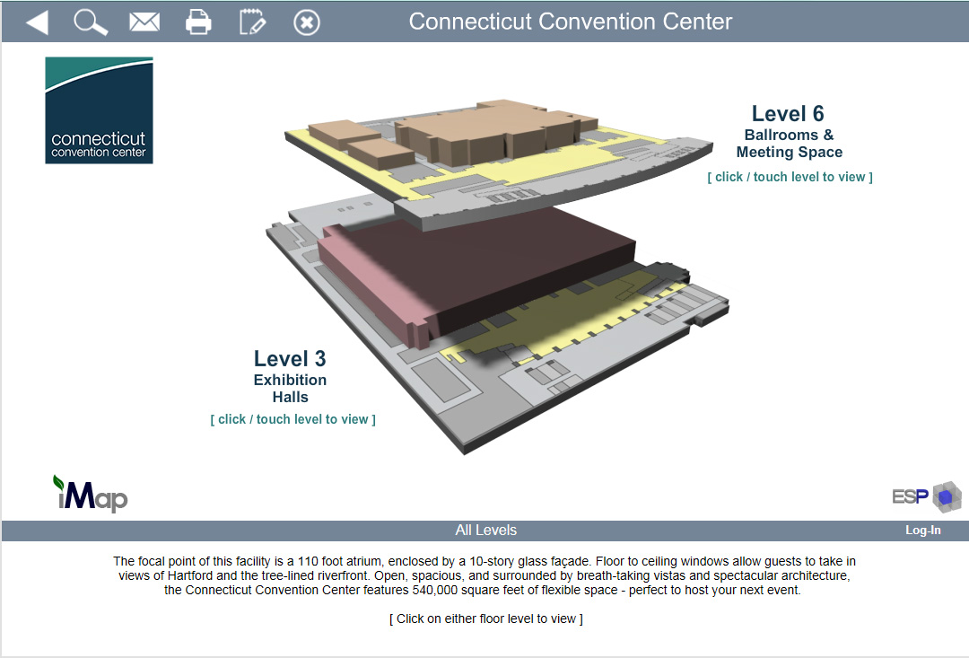Click the back arrow icon
Viewport: 969px width, 658px height.
pos(37,22)
